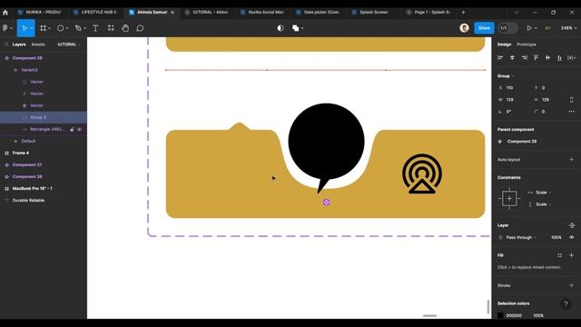Viewport: 581px width, 327px height.
Task: Click the boolean union icon in toolbar
Action: (x=295, y=28)
